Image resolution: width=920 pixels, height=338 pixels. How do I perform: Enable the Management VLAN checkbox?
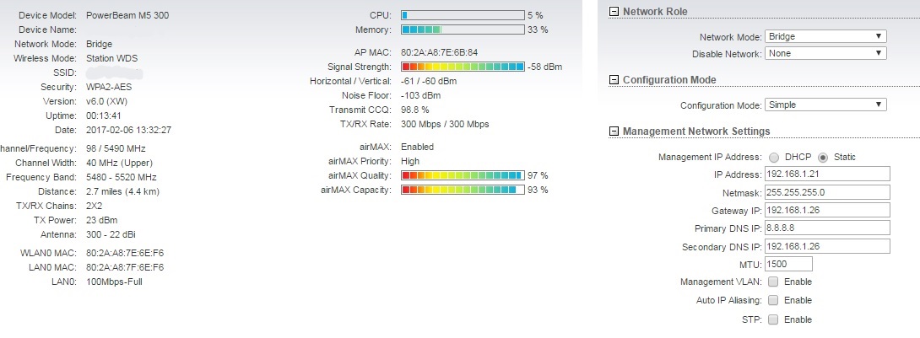click(x=773, y=282)
